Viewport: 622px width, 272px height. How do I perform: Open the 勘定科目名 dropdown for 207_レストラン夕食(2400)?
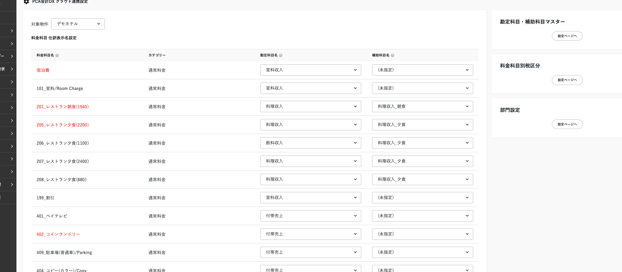(310, 161)
